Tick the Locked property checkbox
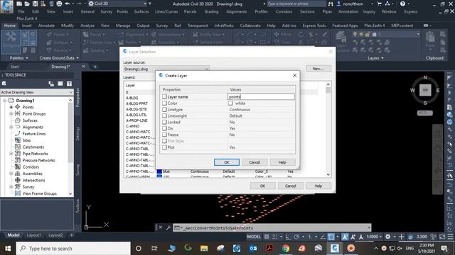455x255 pixels. click(164, 122)
